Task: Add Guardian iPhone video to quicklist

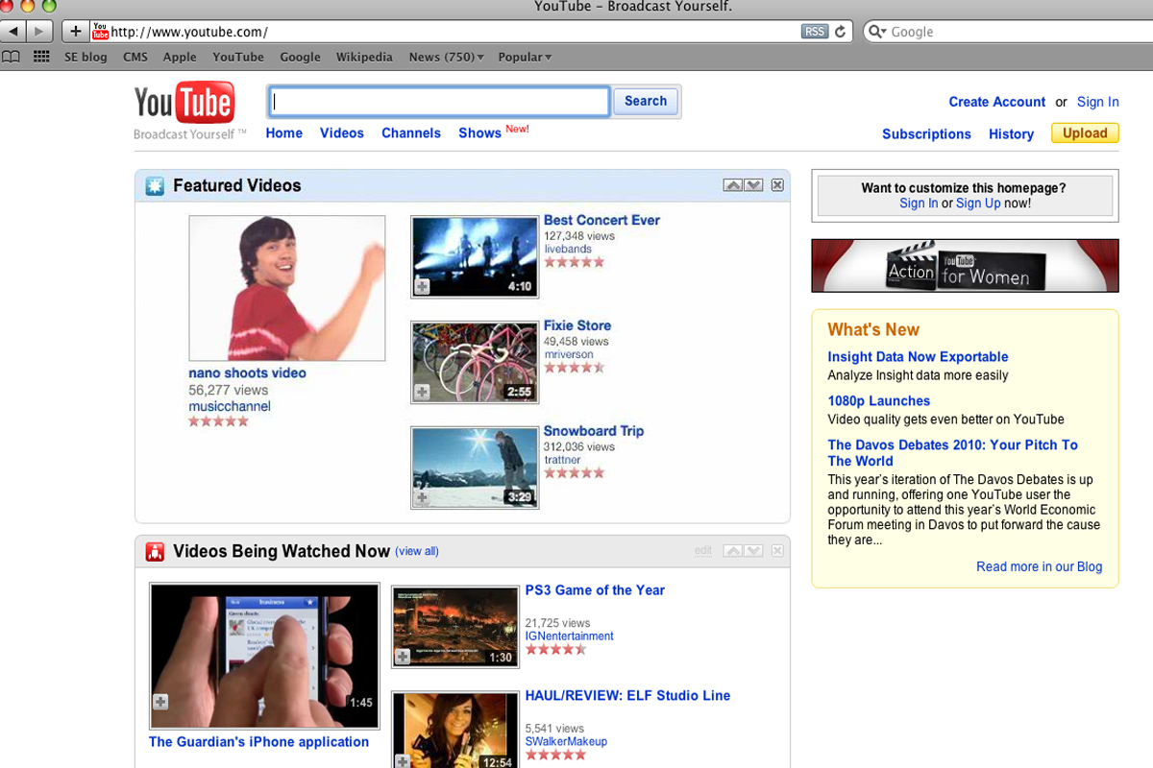Action: click(160, 703)
